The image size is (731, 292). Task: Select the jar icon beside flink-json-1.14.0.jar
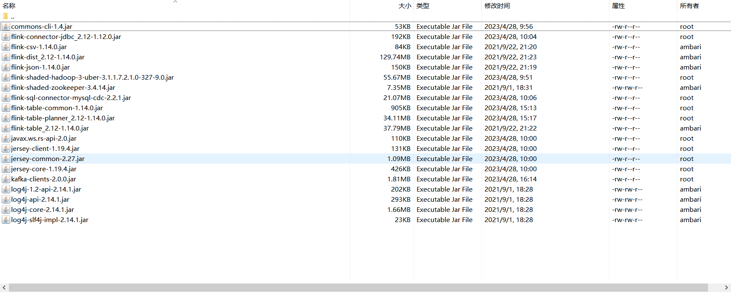click(x=6, y=67)
